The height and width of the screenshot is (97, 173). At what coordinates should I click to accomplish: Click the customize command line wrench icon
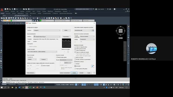click(1, 82)
